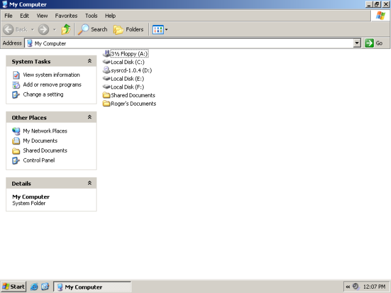Select the Local Disk (E:) drive icon
This screenshot has height=293, width=391.
[x=106, y=79]
